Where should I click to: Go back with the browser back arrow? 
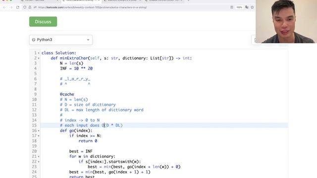(4, 7)
